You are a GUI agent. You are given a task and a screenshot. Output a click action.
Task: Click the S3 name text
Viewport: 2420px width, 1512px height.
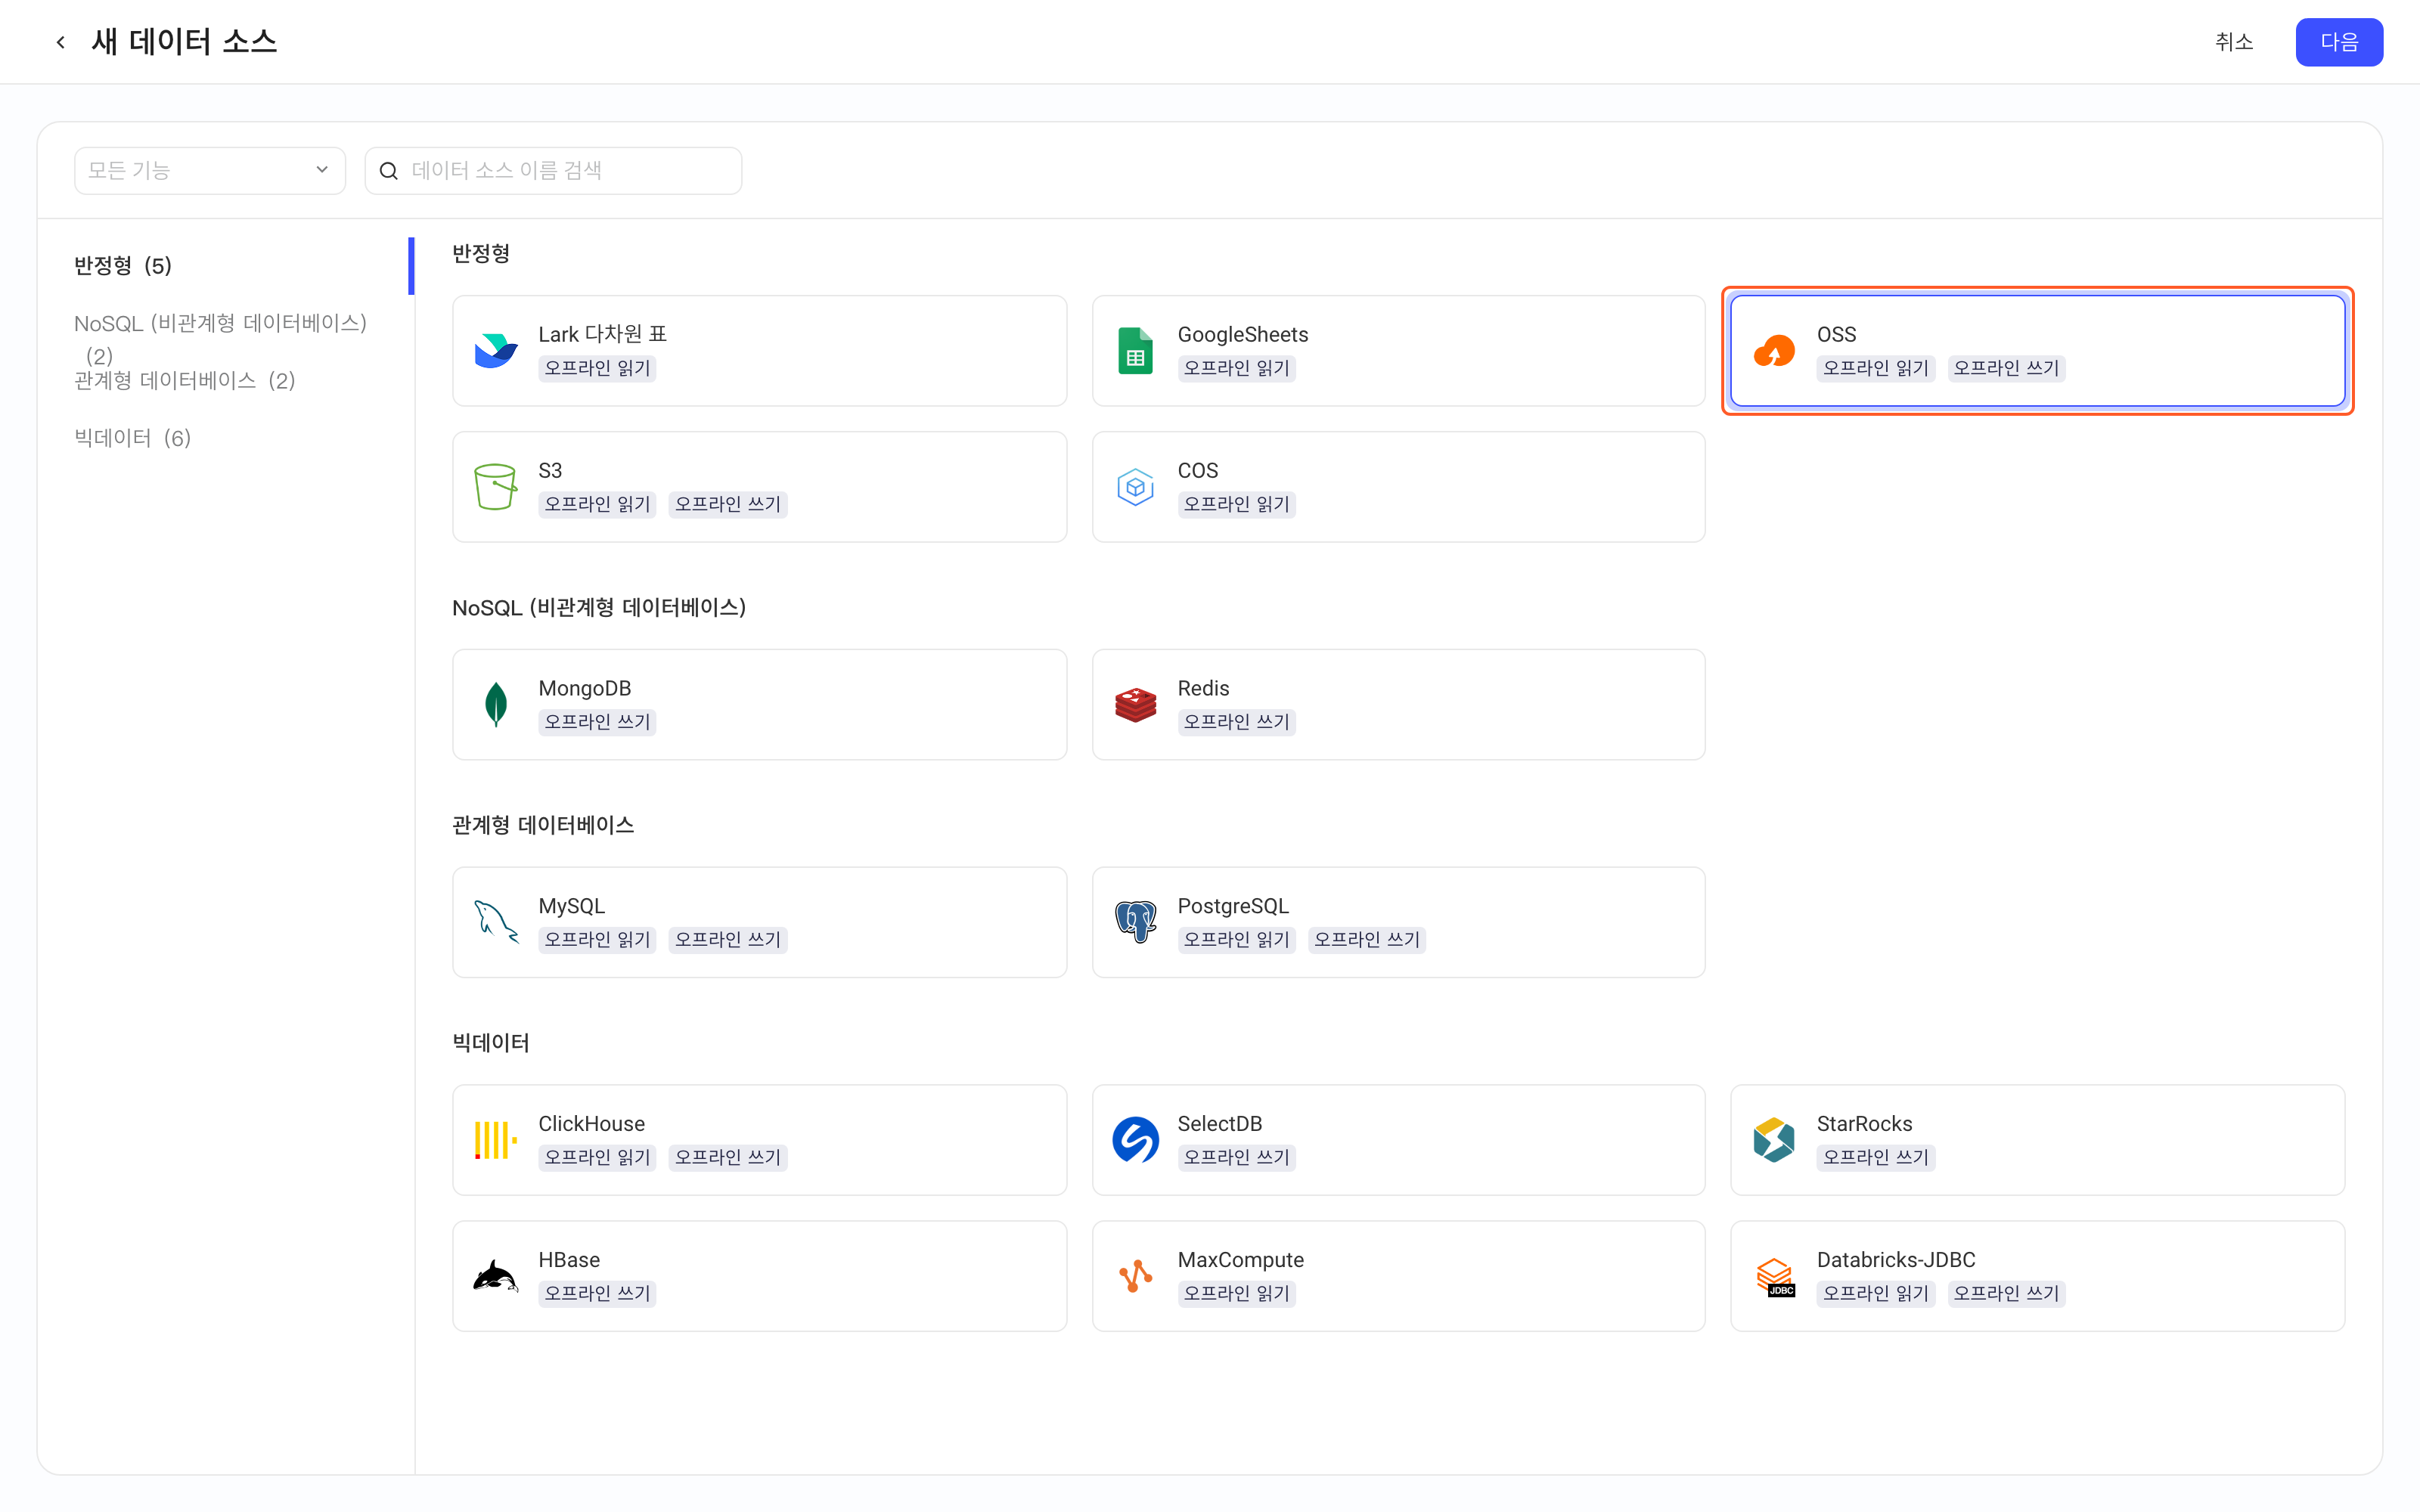tap(550, 470)
